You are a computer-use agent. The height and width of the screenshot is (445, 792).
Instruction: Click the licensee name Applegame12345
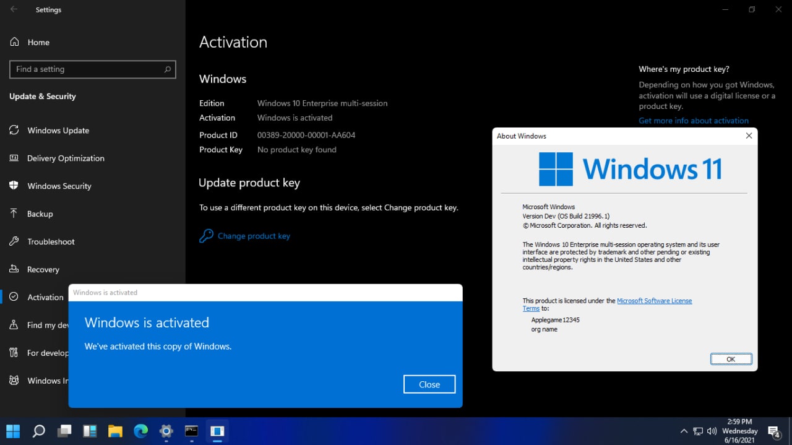[x=555, y=320]
